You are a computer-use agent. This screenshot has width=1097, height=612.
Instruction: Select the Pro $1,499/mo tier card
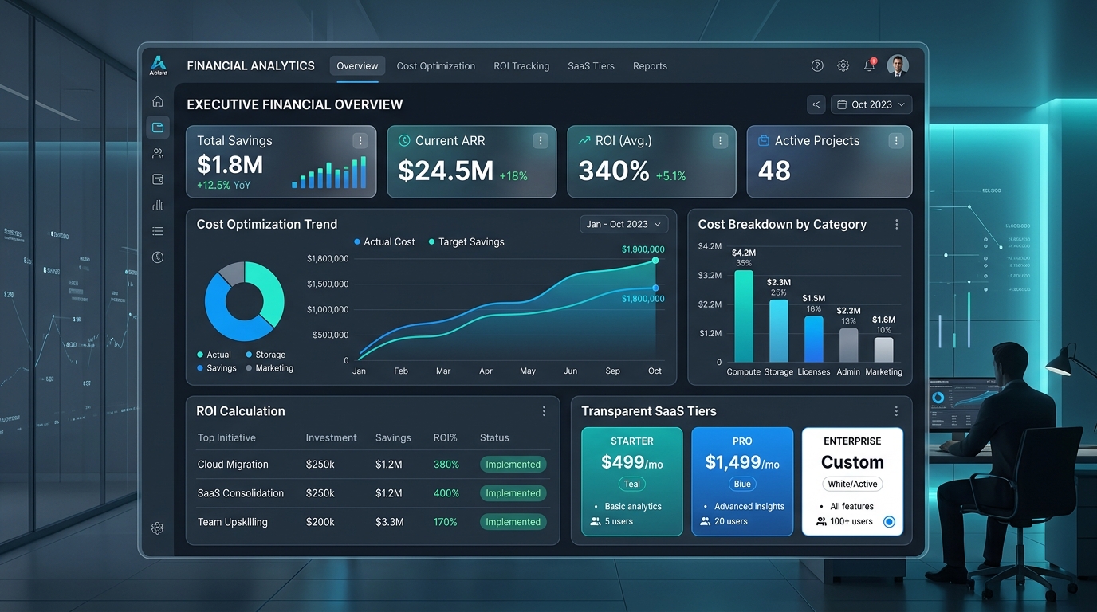[x=742, y=481]
